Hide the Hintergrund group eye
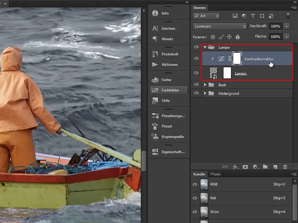This screenshot has height=223, width=298. click(196, 93)
